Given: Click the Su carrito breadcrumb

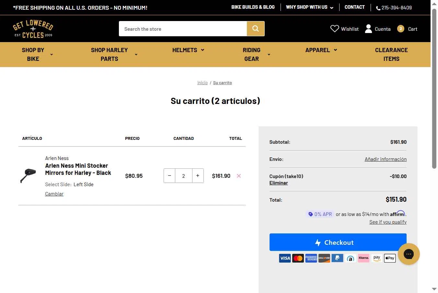Looking at the screenshot, I should [222, 83].
